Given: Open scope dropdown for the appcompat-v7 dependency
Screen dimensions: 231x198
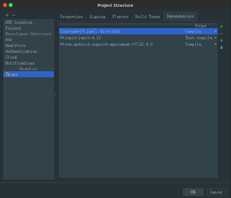Looking at the screenshot, I should coord(215,44).
